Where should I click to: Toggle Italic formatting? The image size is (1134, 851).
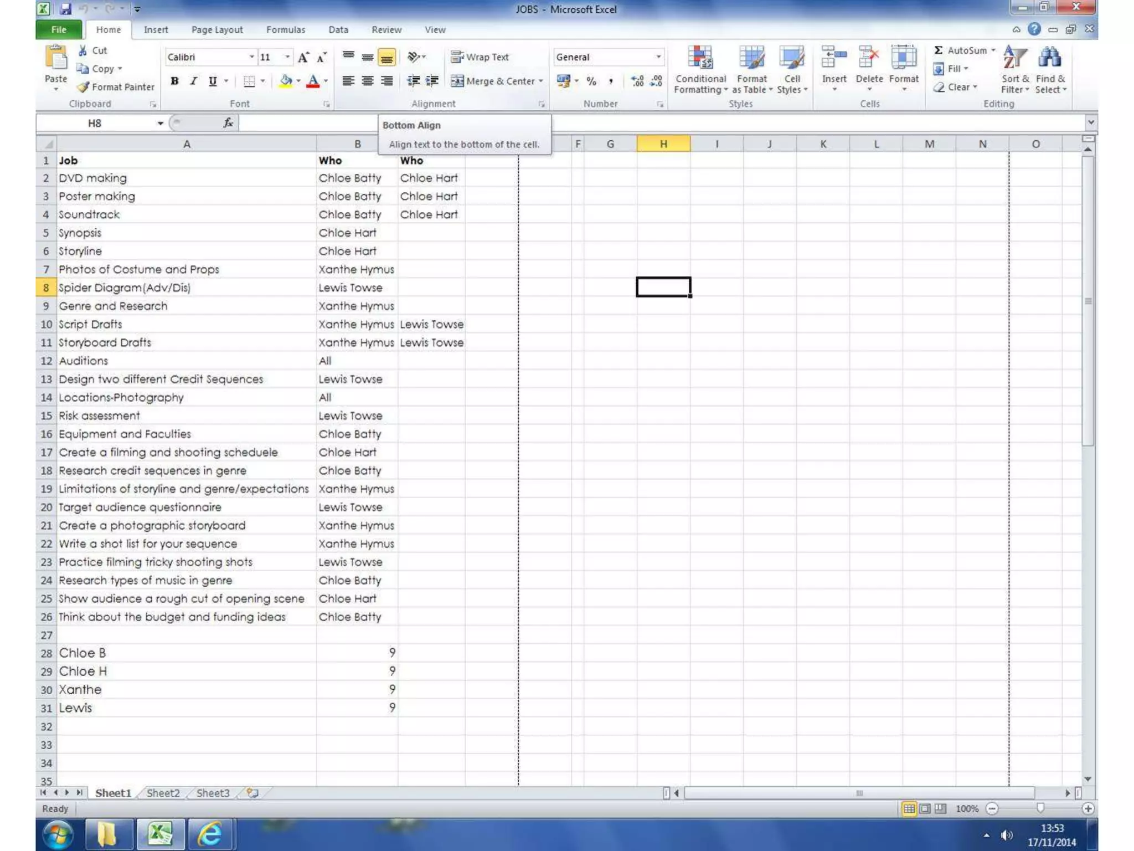point(193,81)
